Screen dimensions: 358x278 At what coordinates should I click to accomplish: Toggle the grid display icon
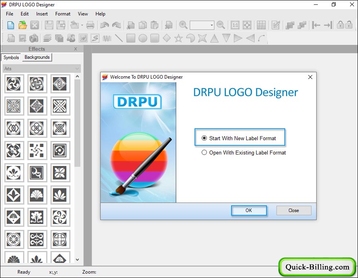[x=261, y=25]
